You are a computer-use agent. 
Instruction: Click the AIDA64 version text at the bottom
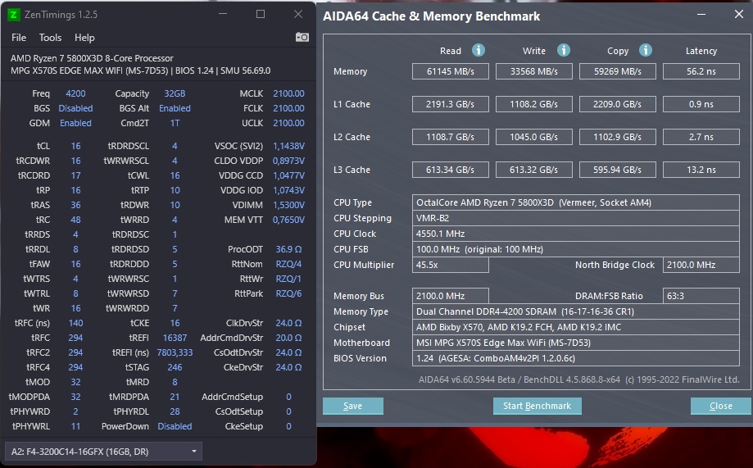pyautogui.click(x=578, y=379)
